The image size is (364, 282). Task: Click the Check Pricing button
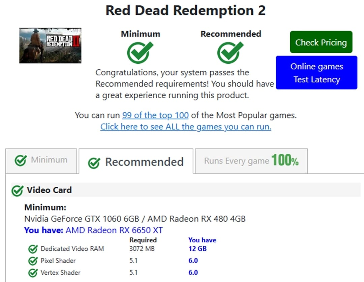point(321,42)
